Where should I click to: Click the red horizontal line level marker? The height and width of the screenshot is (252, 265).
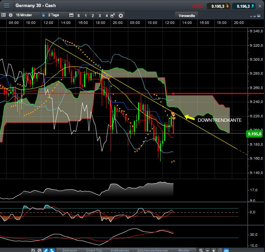click(x=173, y=93)
